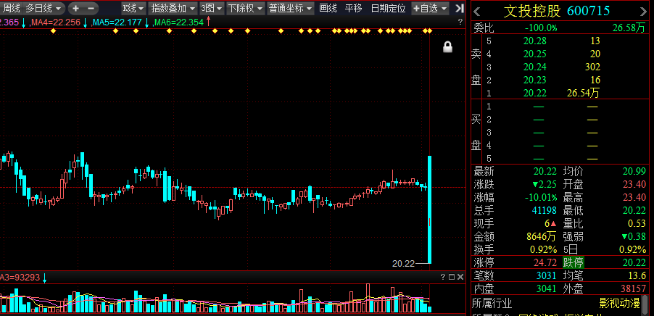Open 日期定位 date locator
Viewport: 654px width, 316px height.
click(x=388, y=8)
